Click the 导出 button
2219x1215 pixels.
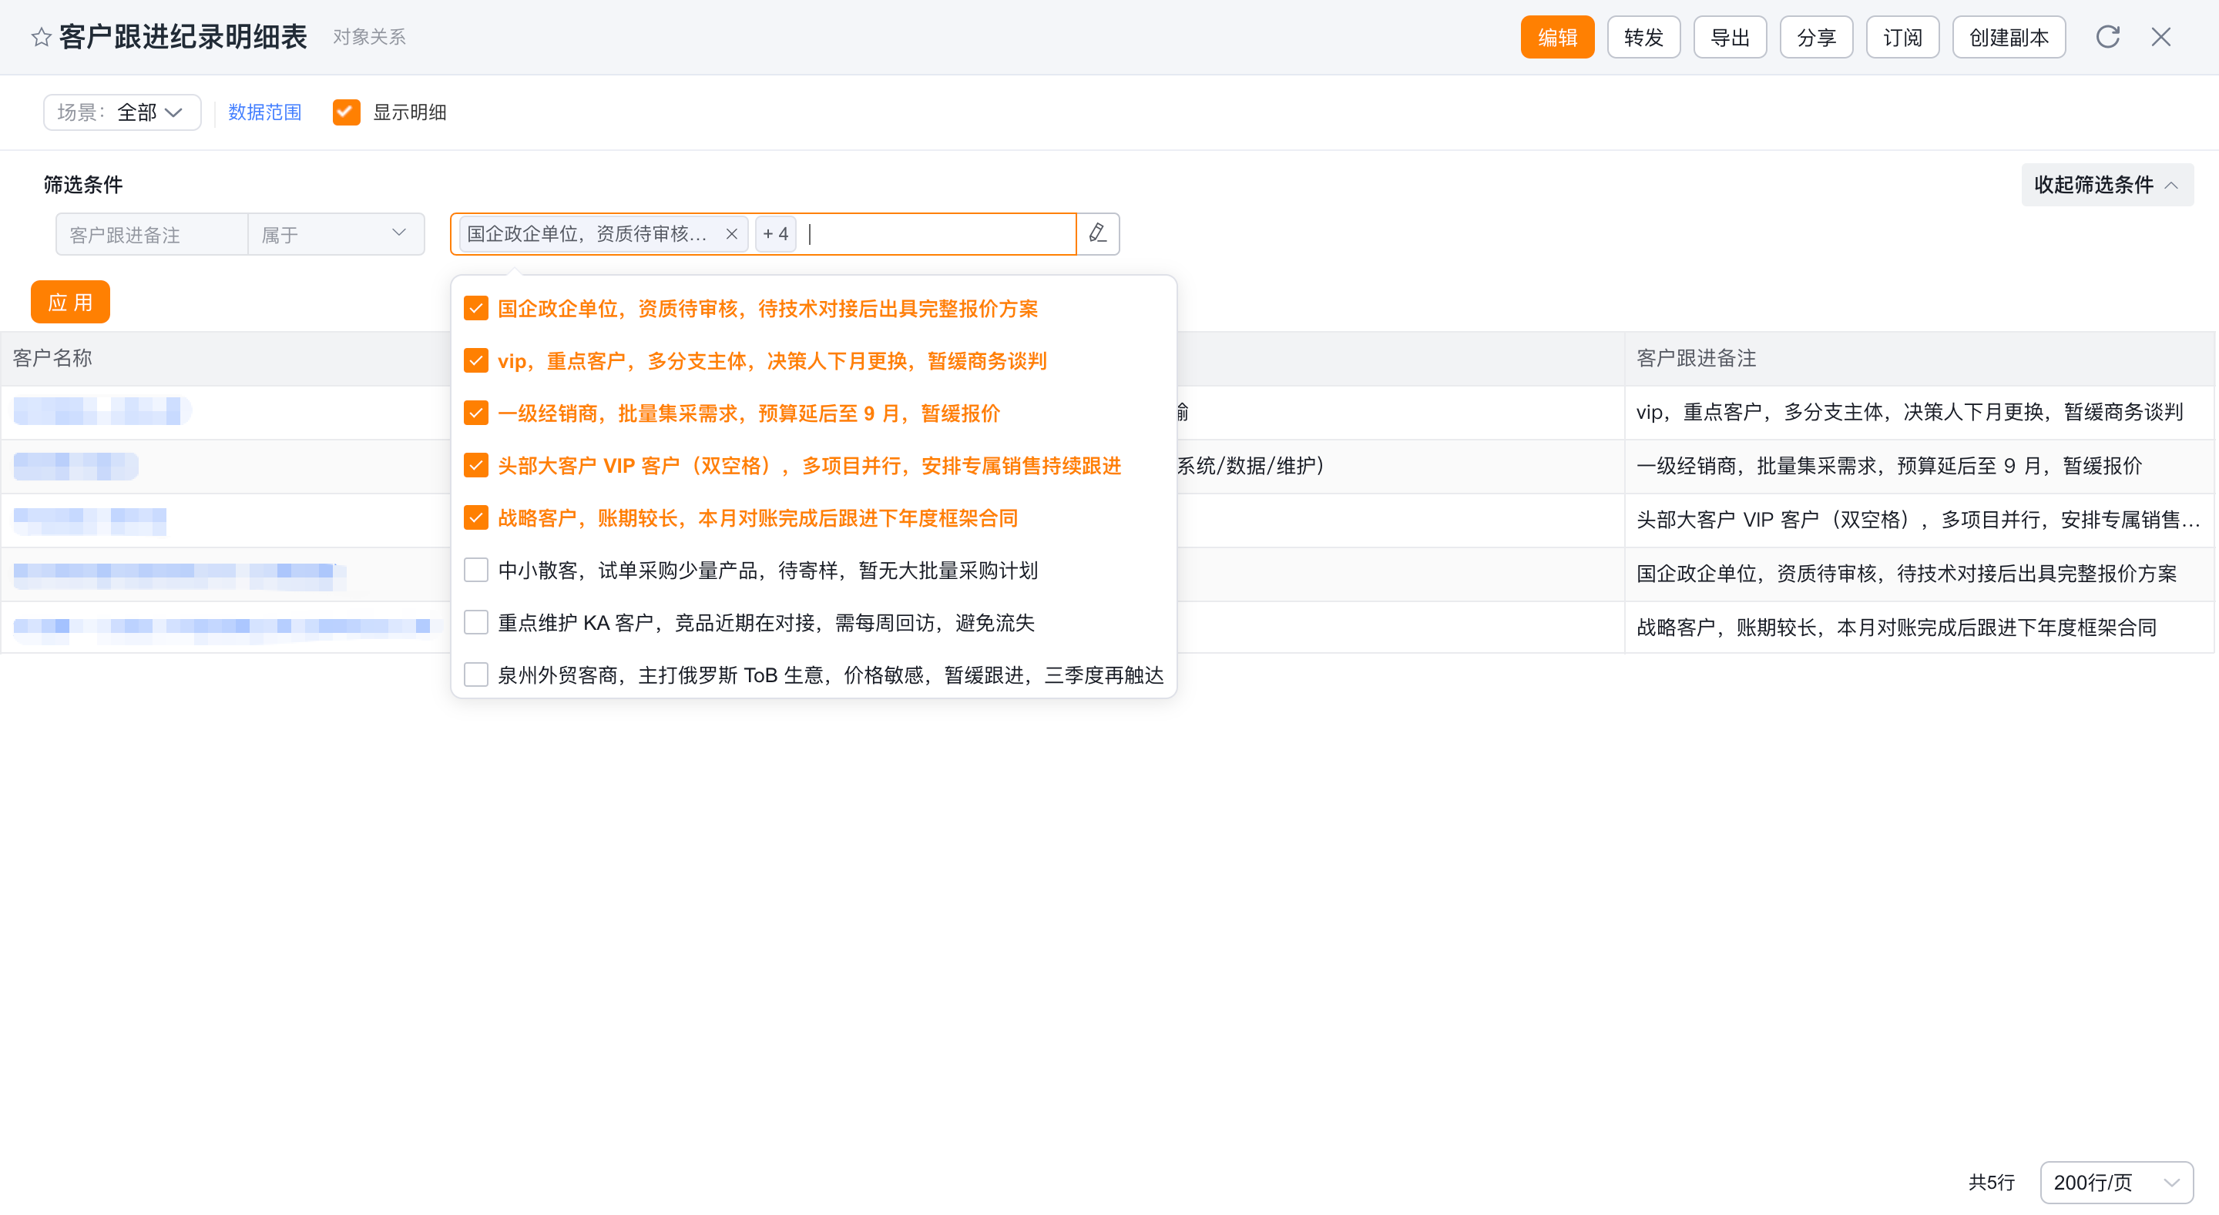point(1730,37)
